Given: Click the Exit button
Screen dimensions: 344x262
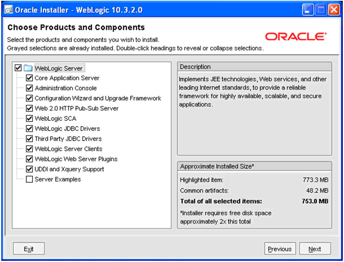Looking at the screenshot, I should click(x=29, y=249).
